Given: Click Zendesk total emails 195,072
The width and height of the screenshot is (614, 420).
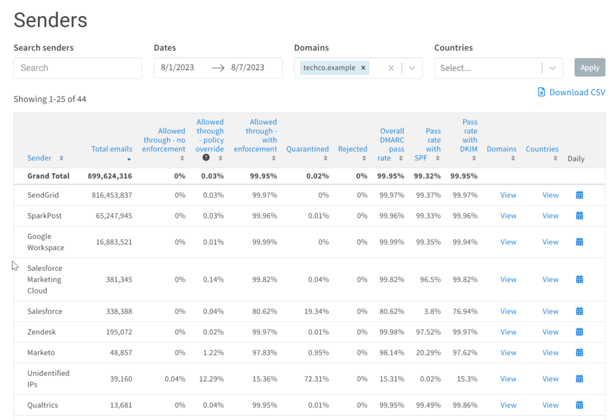Looking at the screenshot, I should [x=119, y=332].
